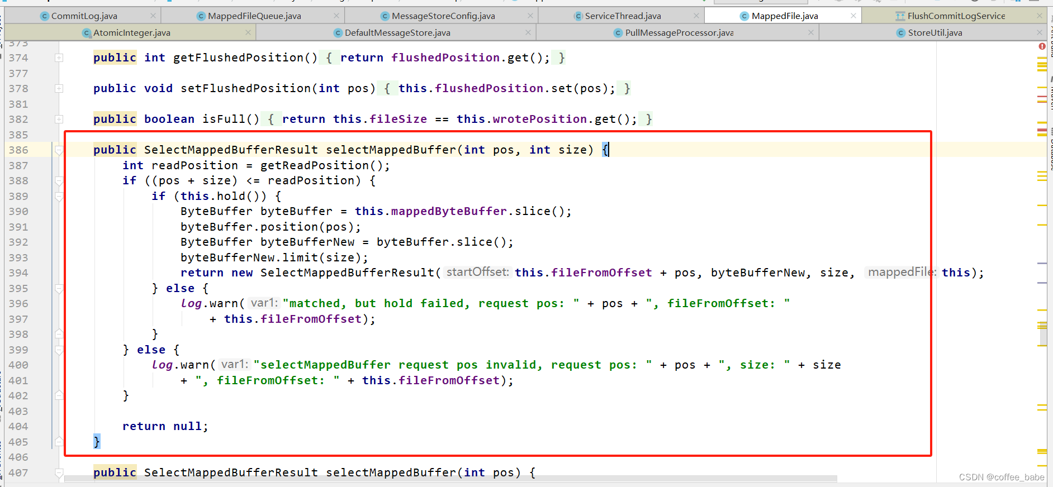The width and height of the screenshot is (1053, 487).
Task: Collapse selectMappedBuffer(int pos) at line 407
Action: (59, 473)
